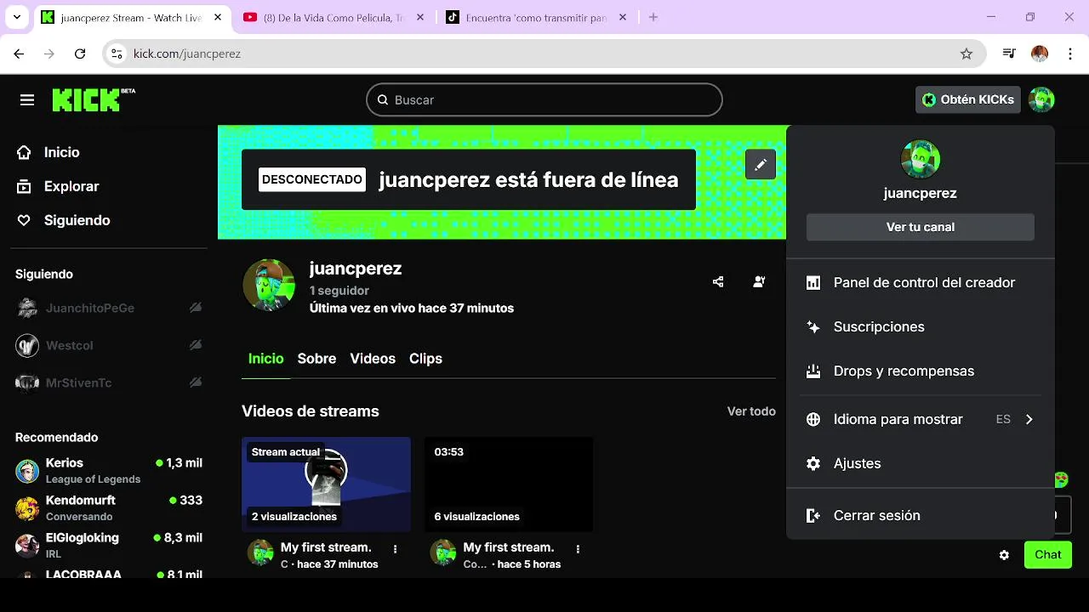Click the Cerrar sesión logout icon

point(813,516)
